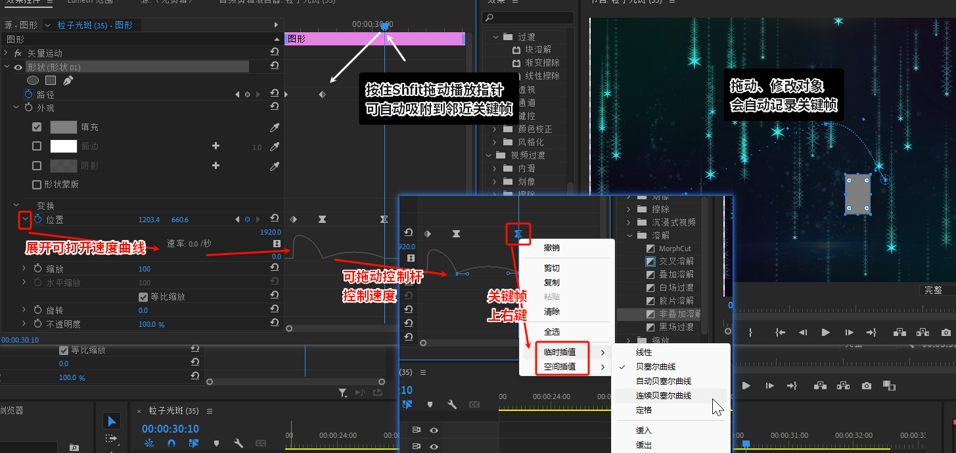Choose 清除 in context menu
This screenshot has width=956, height=453.
click(x=552, y=311)
